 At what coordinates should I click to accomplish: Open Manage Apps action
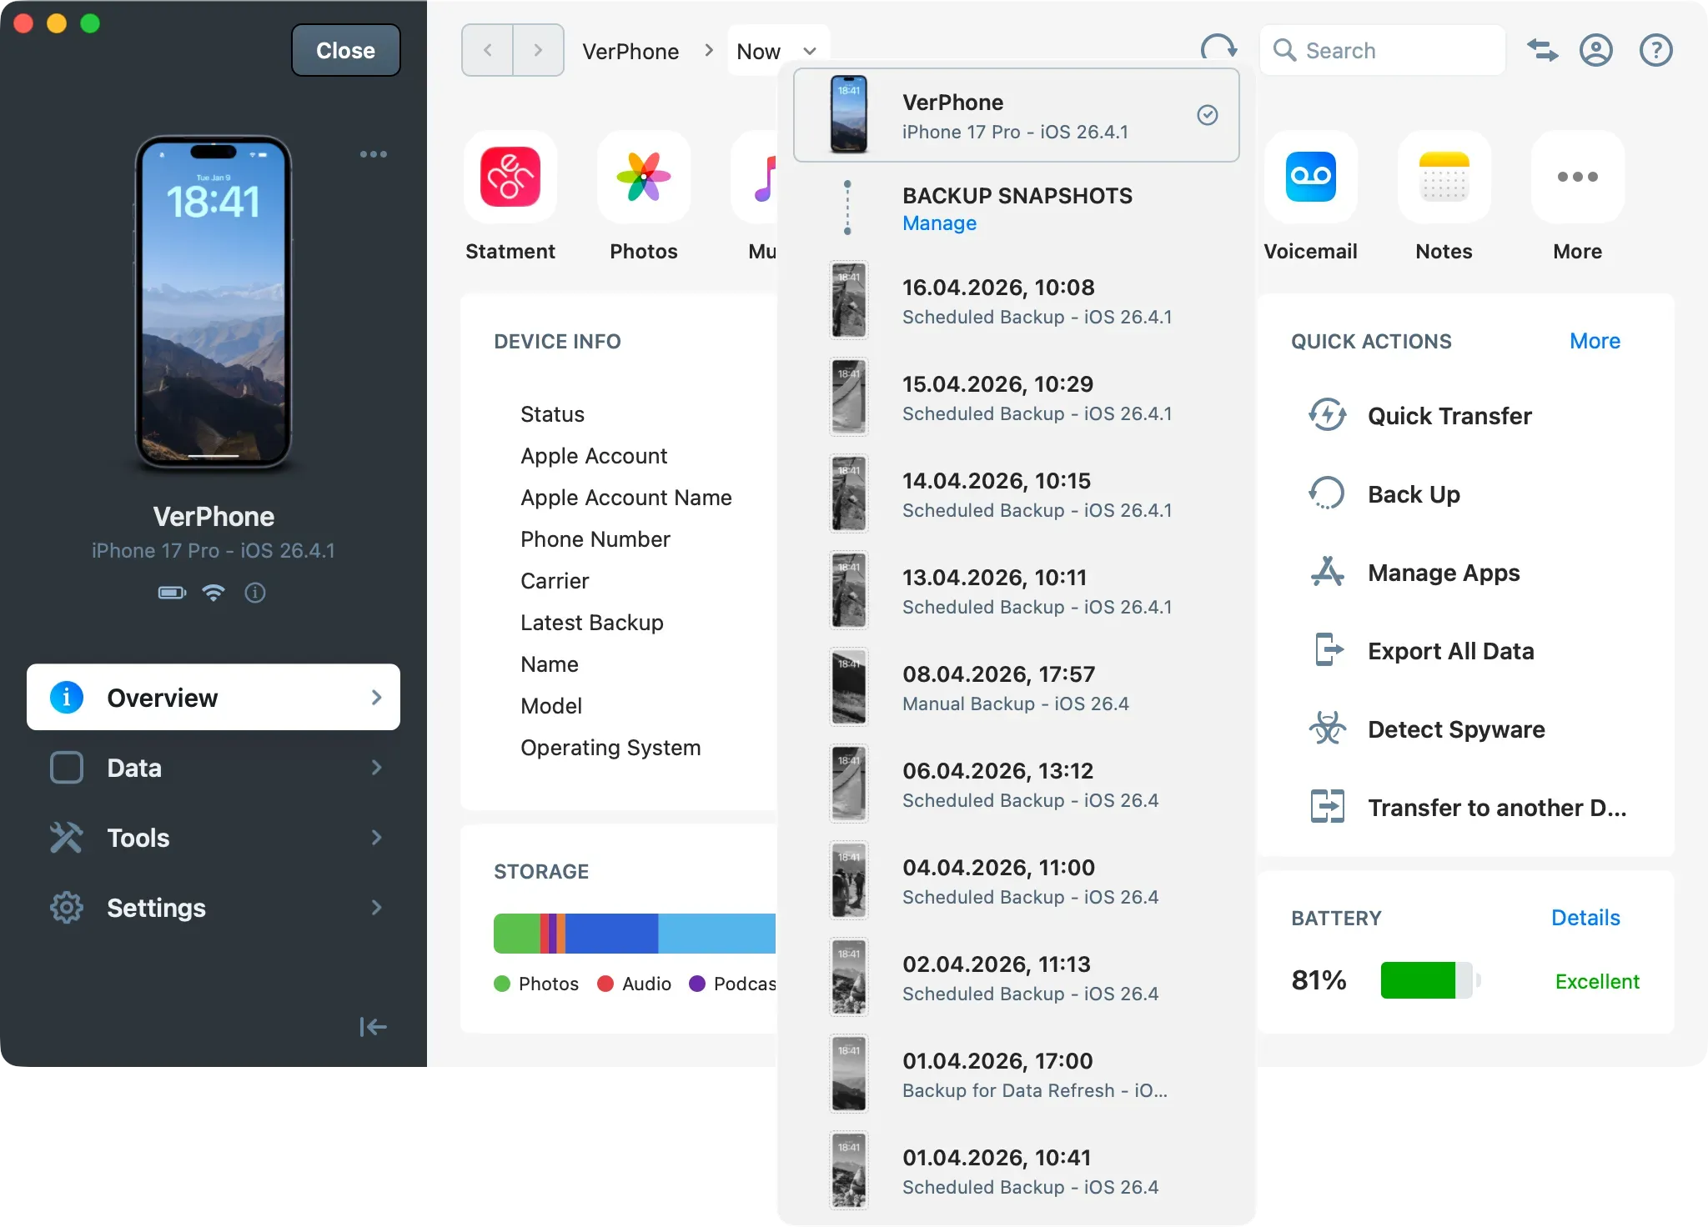point(1442,573)
